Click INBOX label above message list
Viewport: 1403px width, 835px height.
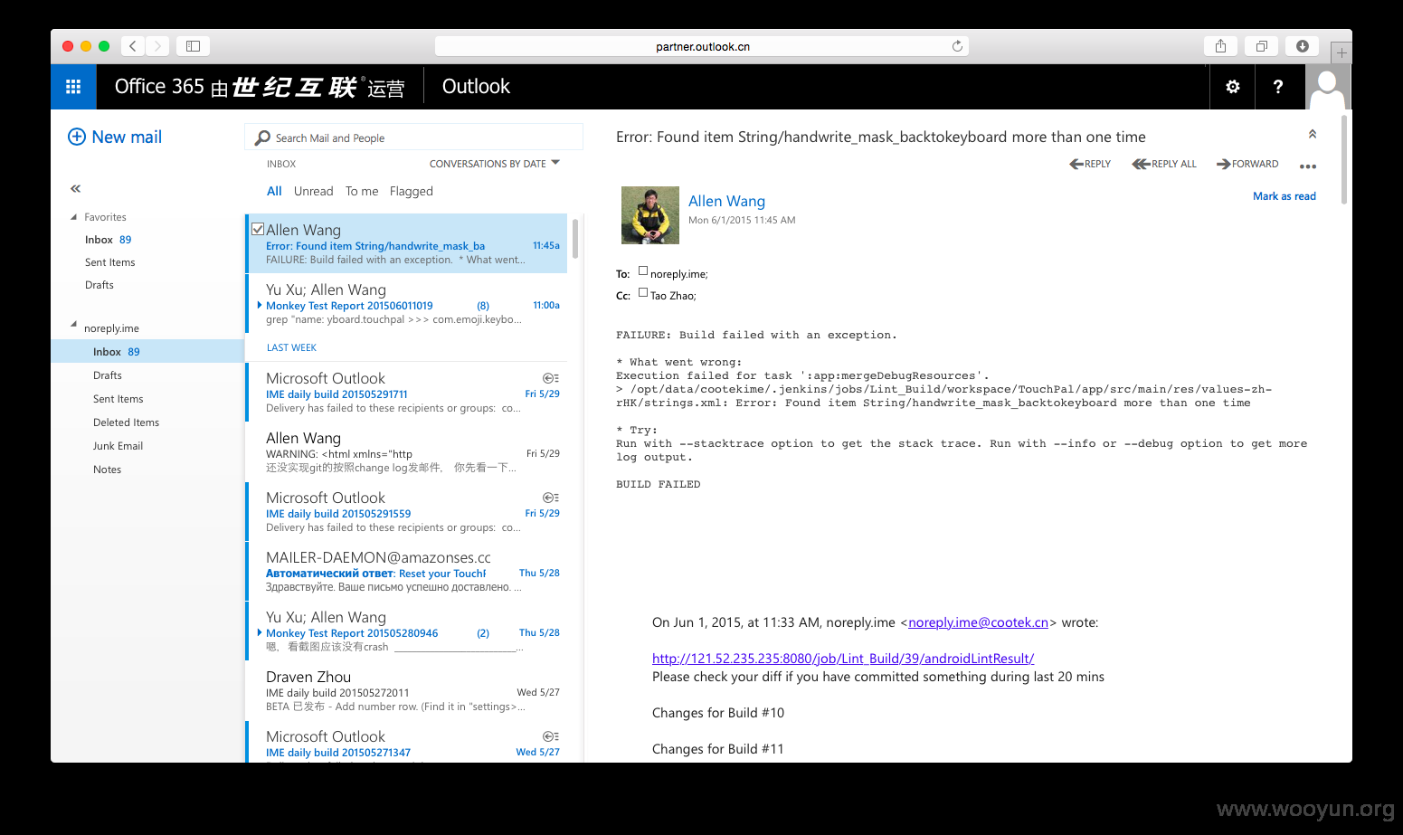pyautogui.click(x=281, y=164)
